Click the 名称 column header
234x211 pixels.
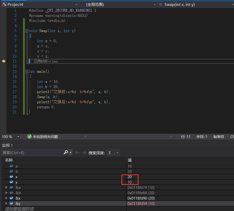tap(9, 160)
